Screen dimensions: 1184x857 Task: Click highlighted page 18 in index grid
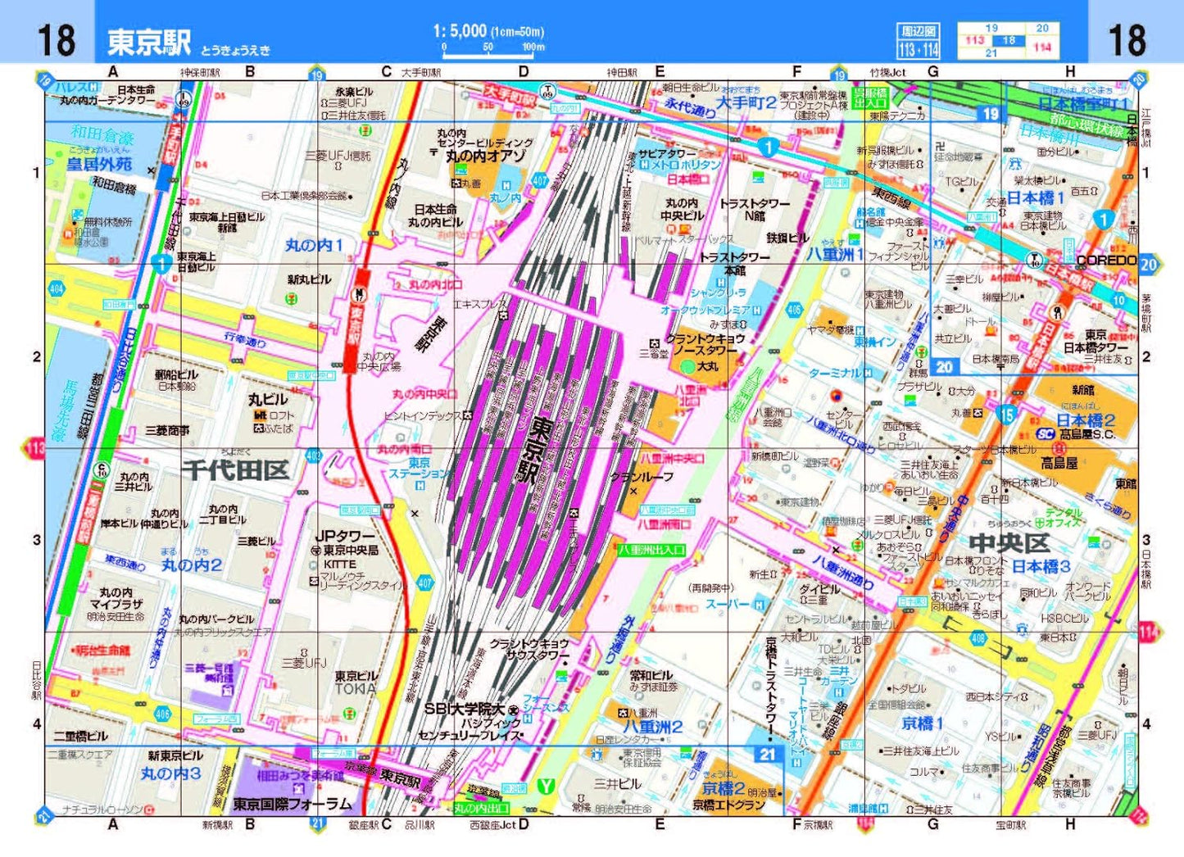coord(1009,40)
